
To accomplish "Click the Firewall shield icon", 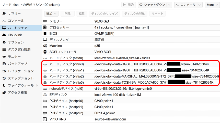I will [4, 85].
